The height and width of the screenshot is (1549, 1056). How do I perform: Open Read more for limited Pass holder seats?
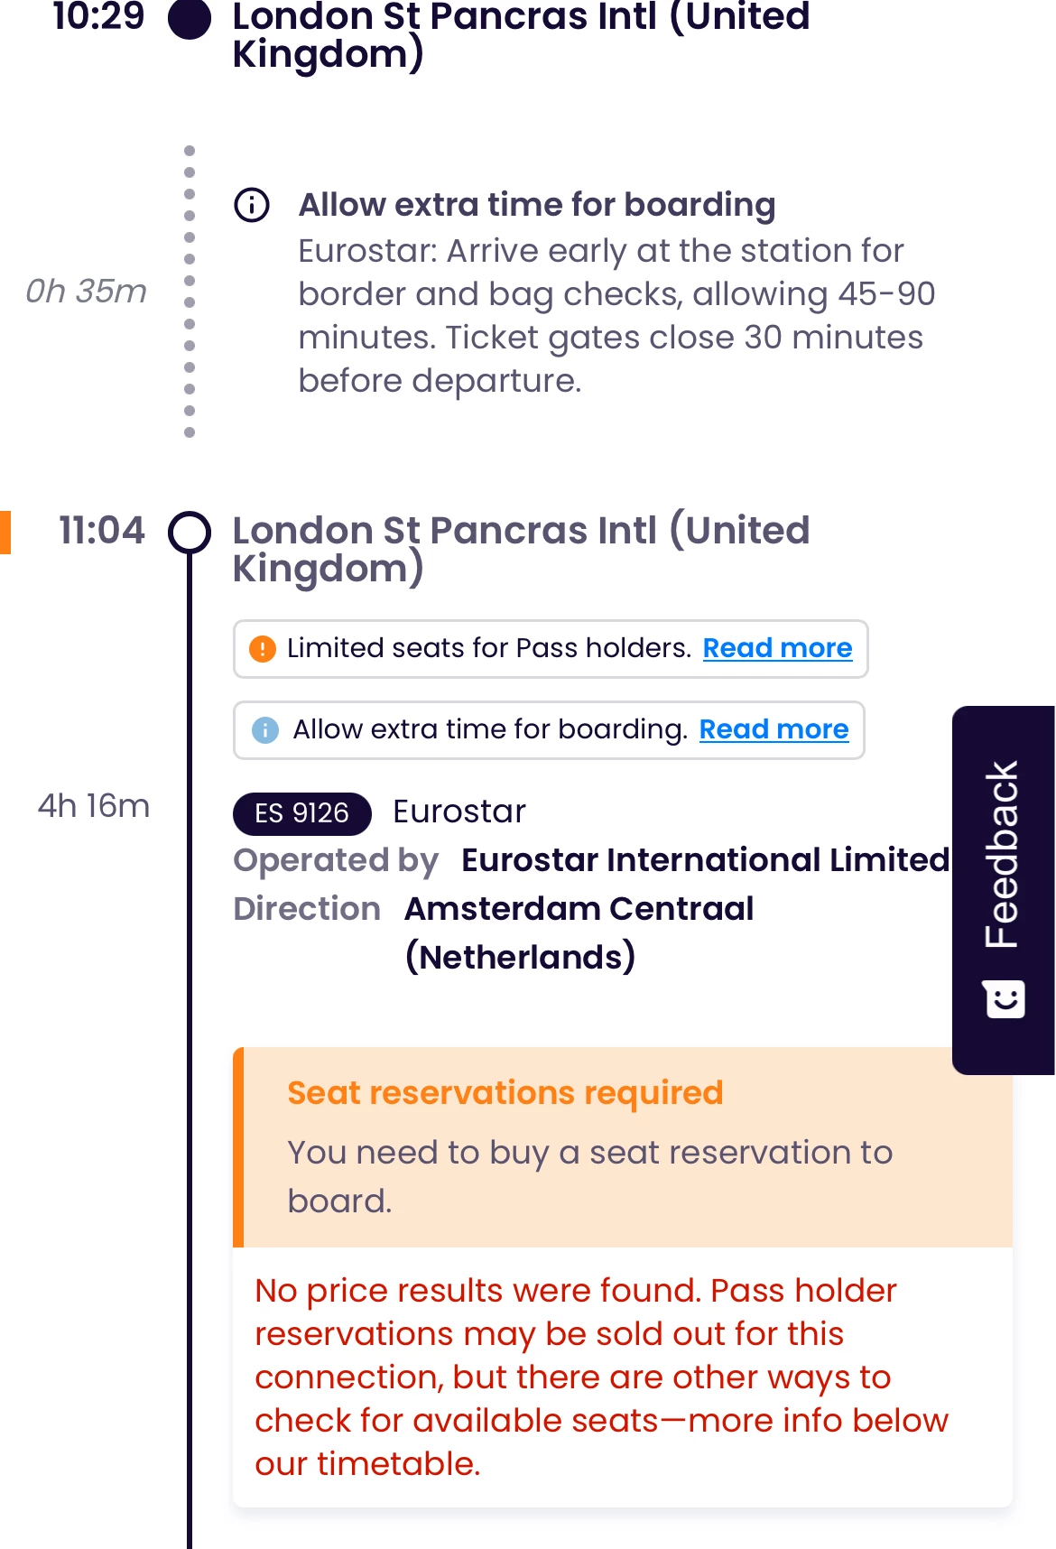[777, 648]
